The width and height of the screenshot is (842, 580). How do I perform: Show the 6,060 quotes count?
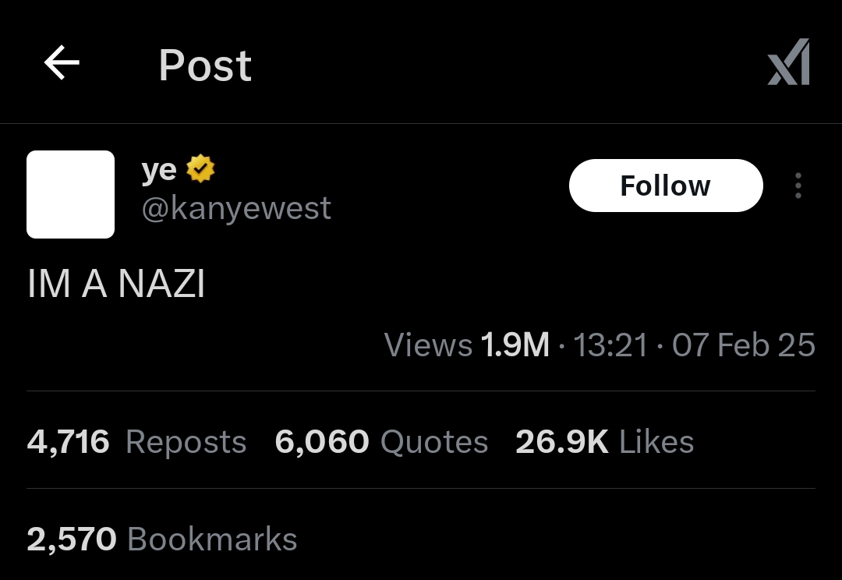322,442
